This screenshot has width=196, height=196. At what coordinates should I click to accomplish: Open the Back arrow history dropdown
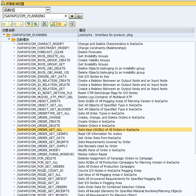10,24
